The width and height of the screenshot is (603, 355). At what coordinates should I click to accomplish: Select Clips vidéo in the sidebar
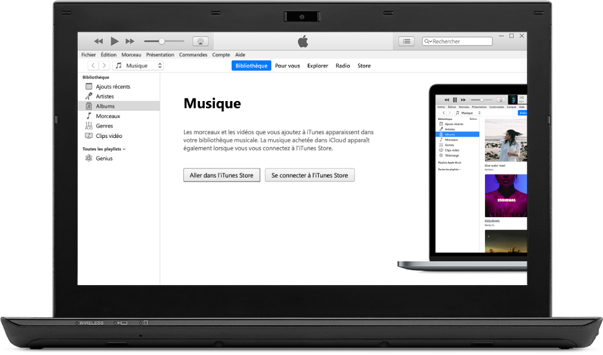pos(119,136)
